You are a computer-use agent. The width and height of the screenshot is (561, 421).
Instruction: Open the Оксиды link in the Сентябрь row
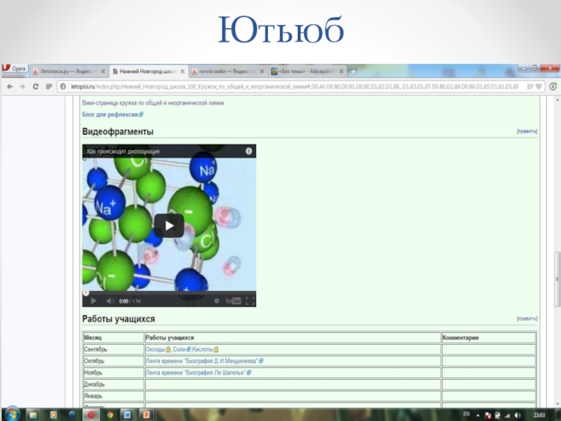(x=155, y=349)
